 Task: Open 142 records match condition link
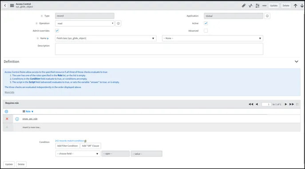(69, 141)
